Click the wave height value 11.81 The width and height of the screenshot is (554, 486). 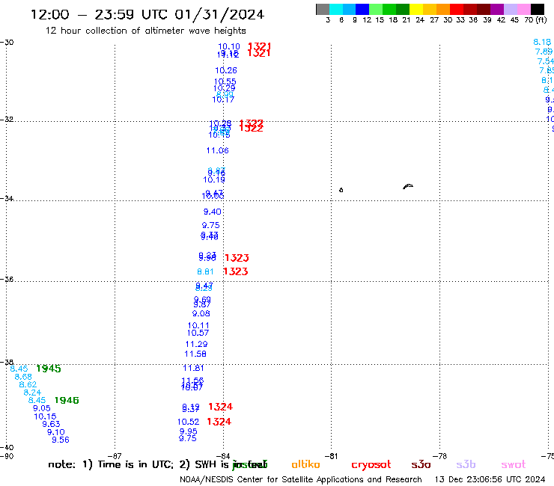(x=194, y=368)
